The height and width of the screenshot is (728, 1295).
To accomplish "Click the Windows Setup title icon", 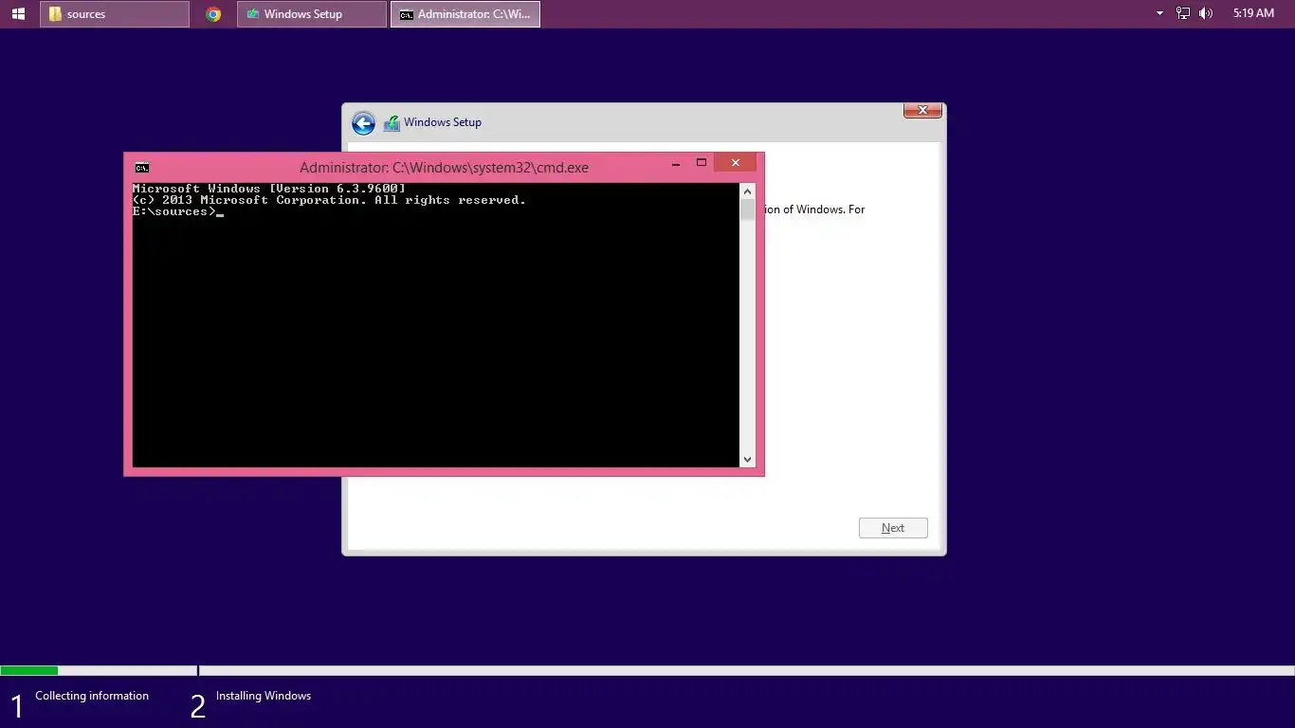I will [392, 122].
